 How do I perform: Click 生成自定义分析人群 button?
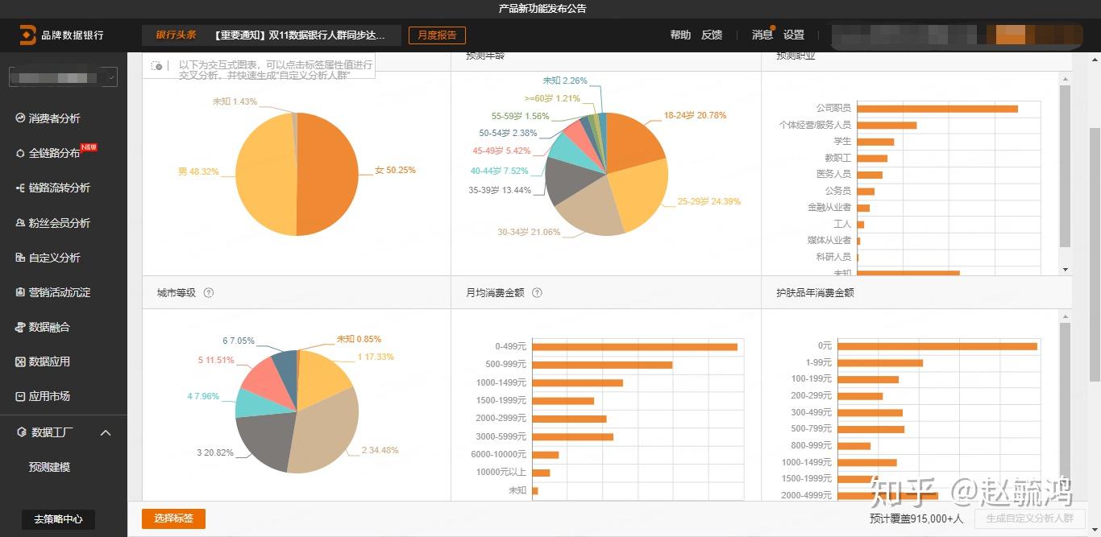[1030, 518]
